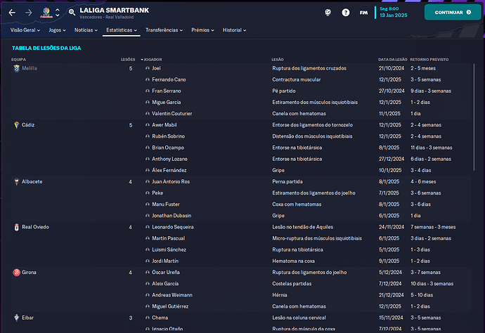The height and width of the screenshot is (333, 485).
Task: Open the FM menu
Action: click(364, 13)
